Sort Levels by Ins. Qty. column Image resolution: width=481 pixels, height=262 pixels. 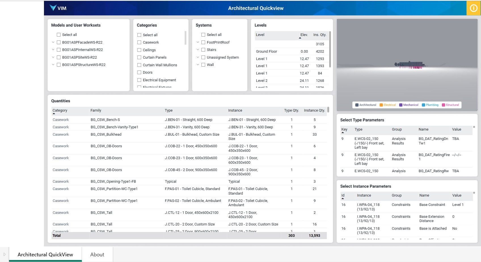(320, 35)
